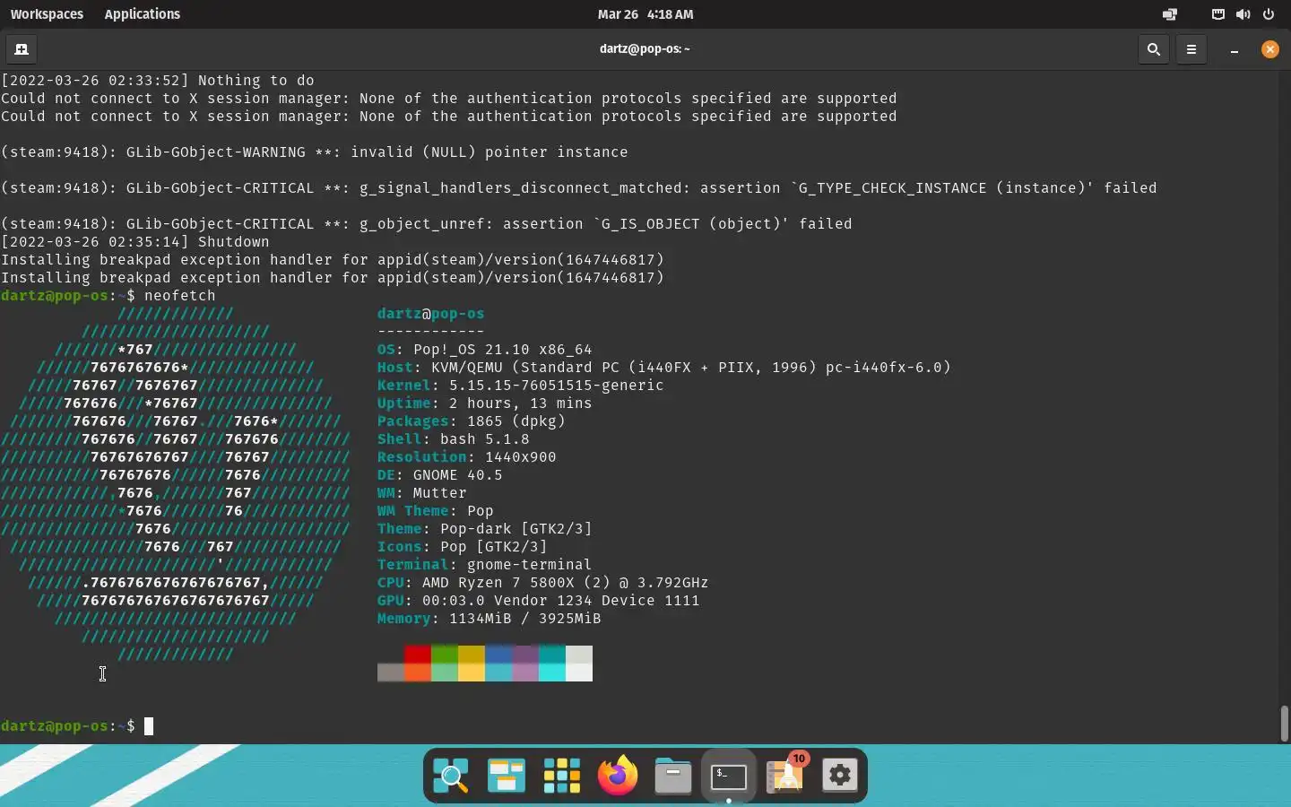Open the Workspaces overview
This screenshot has width=1291, height=807.
click(47, 14)
